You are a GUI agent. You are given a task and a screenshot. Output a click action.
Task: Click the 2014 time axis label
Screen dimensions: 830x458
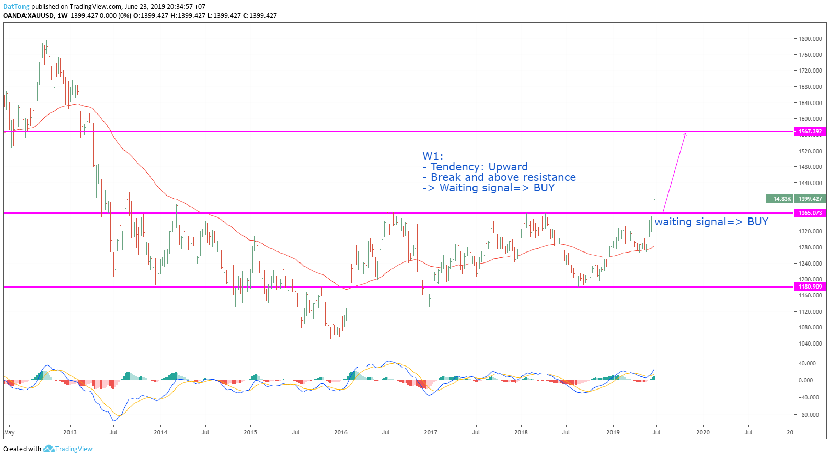[160, 432]
